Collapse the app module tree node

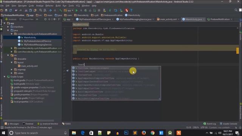tap(5, 23)
